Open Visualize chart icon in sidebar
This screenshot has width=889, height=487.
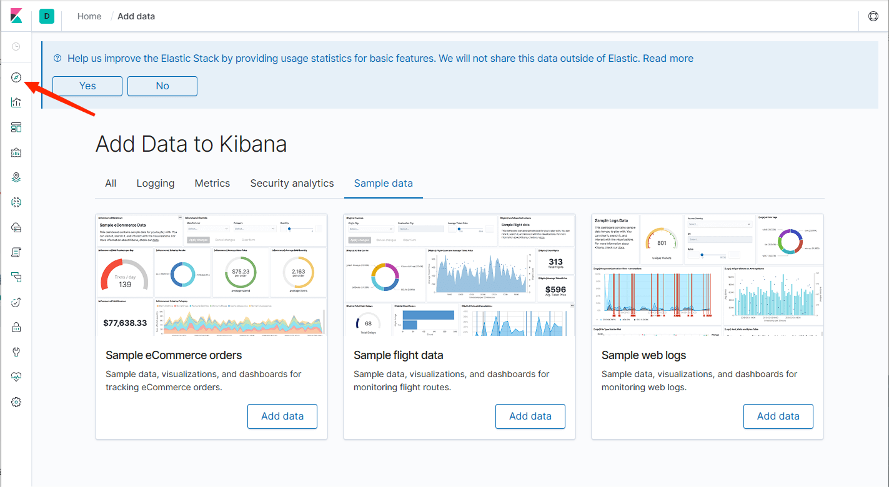click(16, 102)
